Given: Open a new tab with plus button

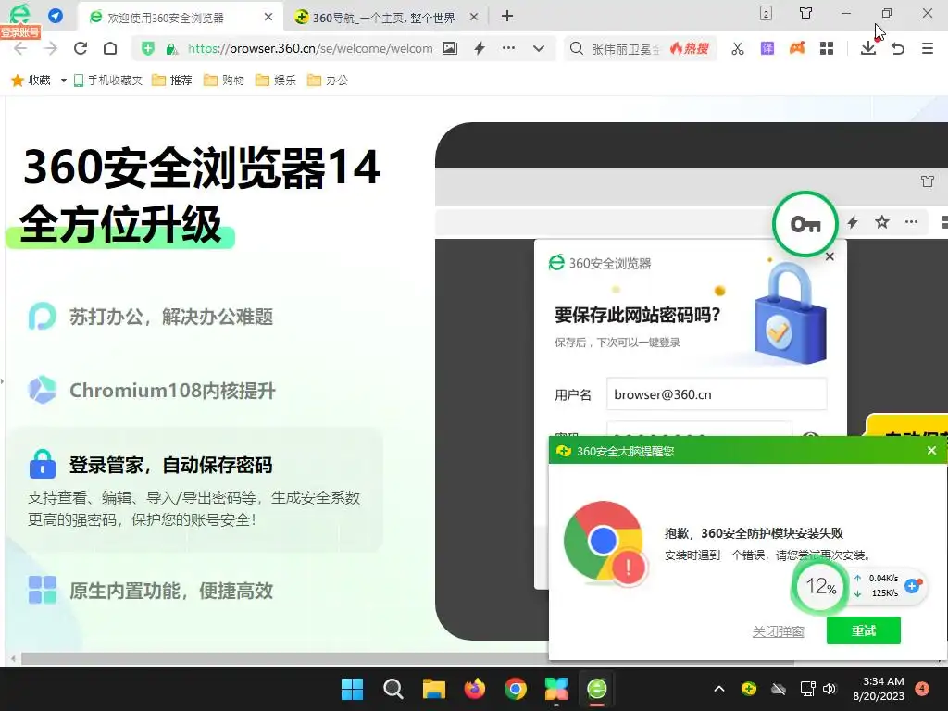Looking at the screenshot, I should click(x=507, y=17).
